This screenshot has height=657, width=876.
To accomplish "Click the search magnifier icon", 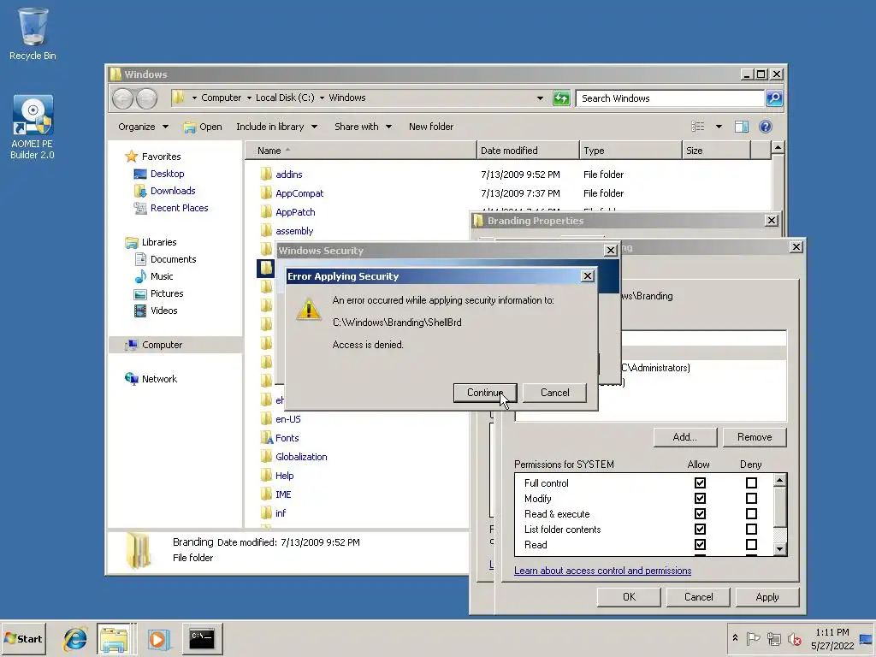I will 773,98.
